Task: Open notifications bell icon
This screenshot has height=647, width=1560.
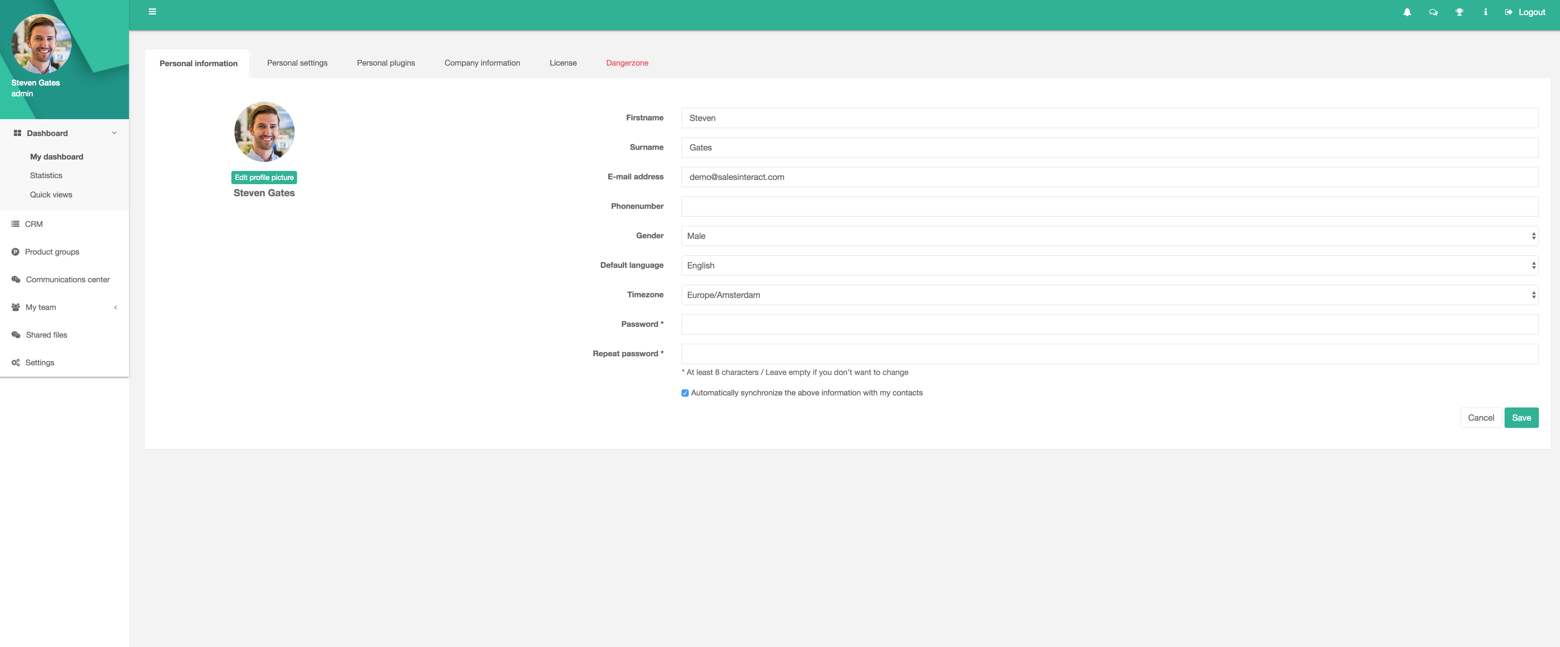Action: click(x=1407, y=12)
